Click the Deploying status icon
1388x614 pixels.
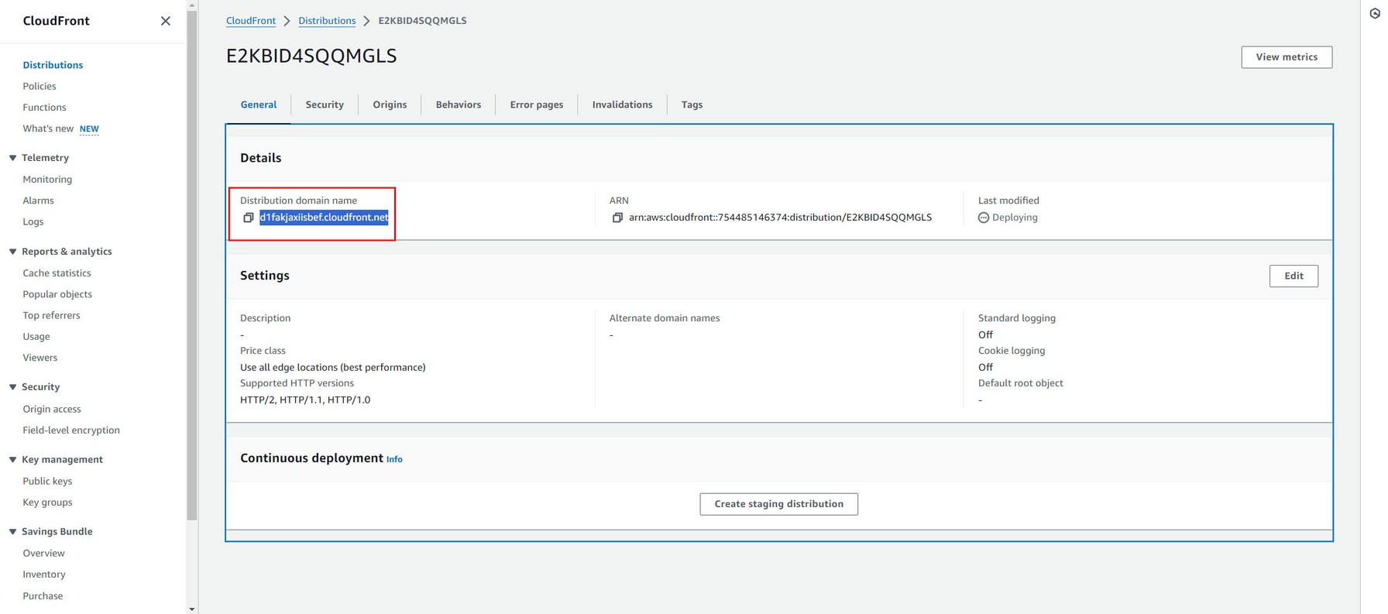(984, 218)
